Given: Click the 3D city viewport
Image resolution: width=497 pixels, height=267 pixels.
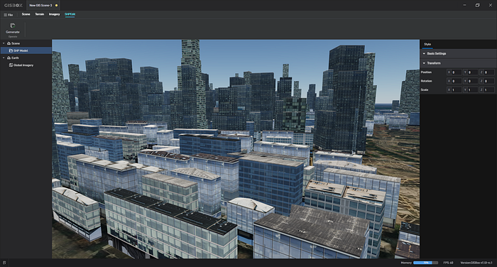Looking at the screenshot, I should tap(236, 148).
